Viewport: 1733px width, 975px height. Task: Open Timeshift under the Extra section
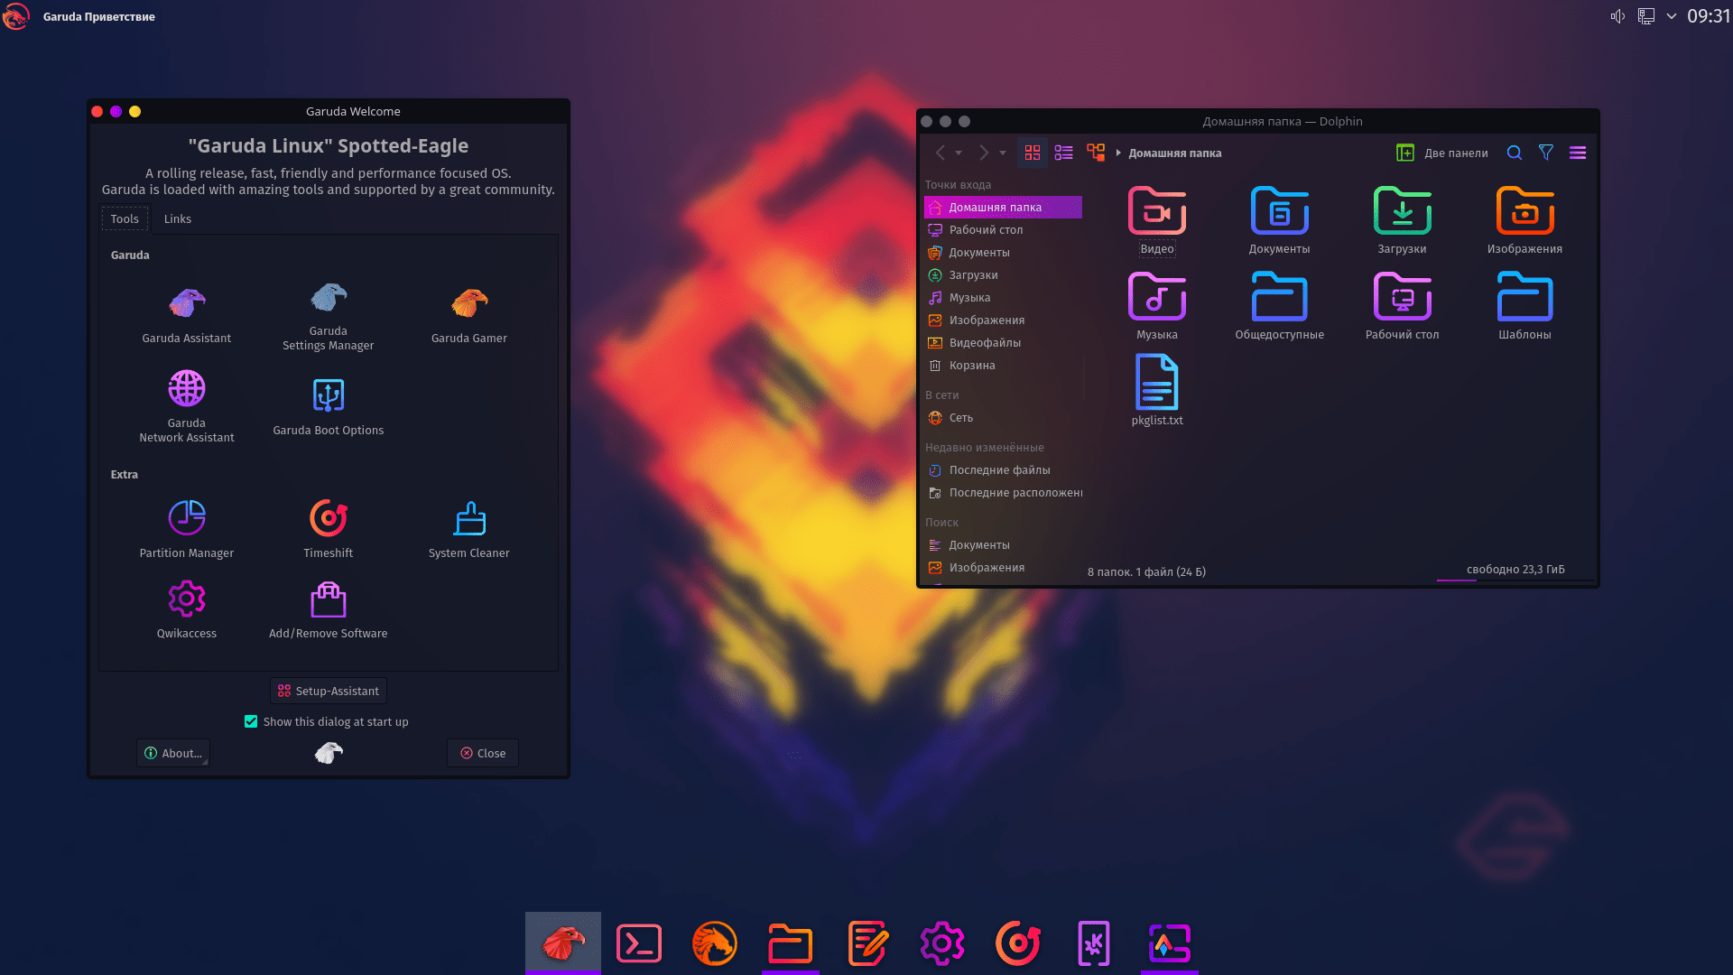328,528
